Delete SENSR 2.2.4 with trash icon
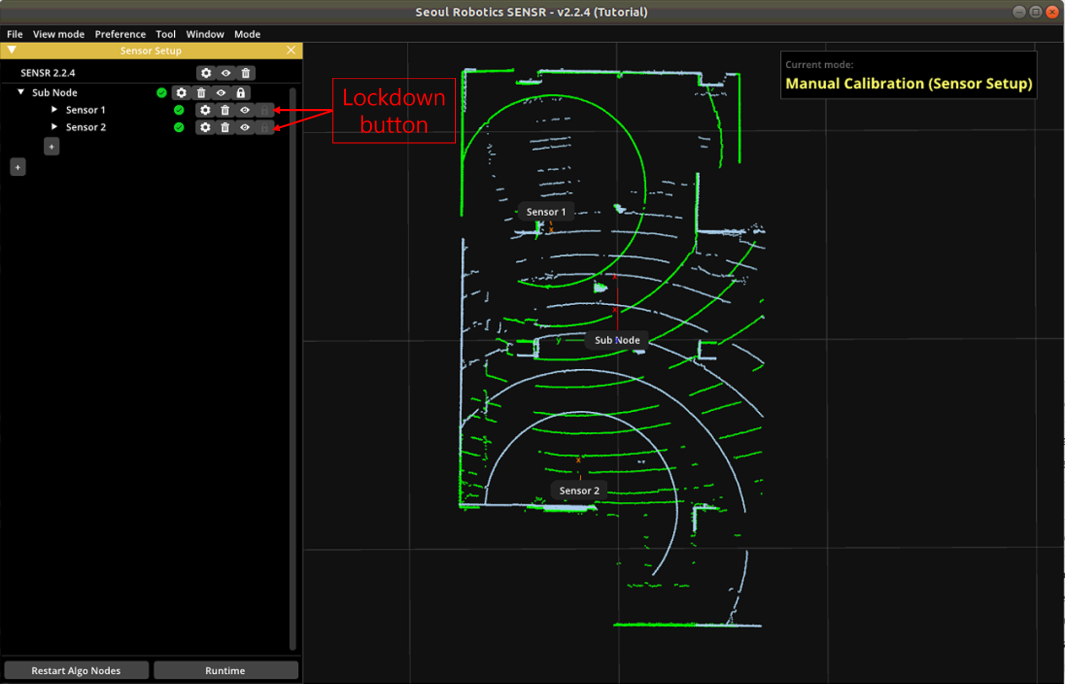Image resolution: width=1065 pixels, height=684 pixels. click(x=246, y=73)
